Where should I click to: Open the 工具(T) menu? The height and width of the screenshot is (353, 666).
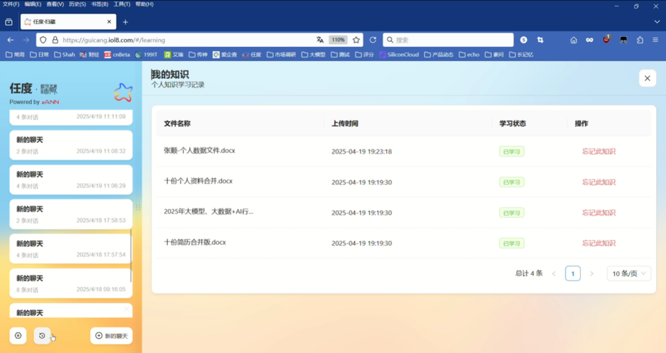[122, 4]
